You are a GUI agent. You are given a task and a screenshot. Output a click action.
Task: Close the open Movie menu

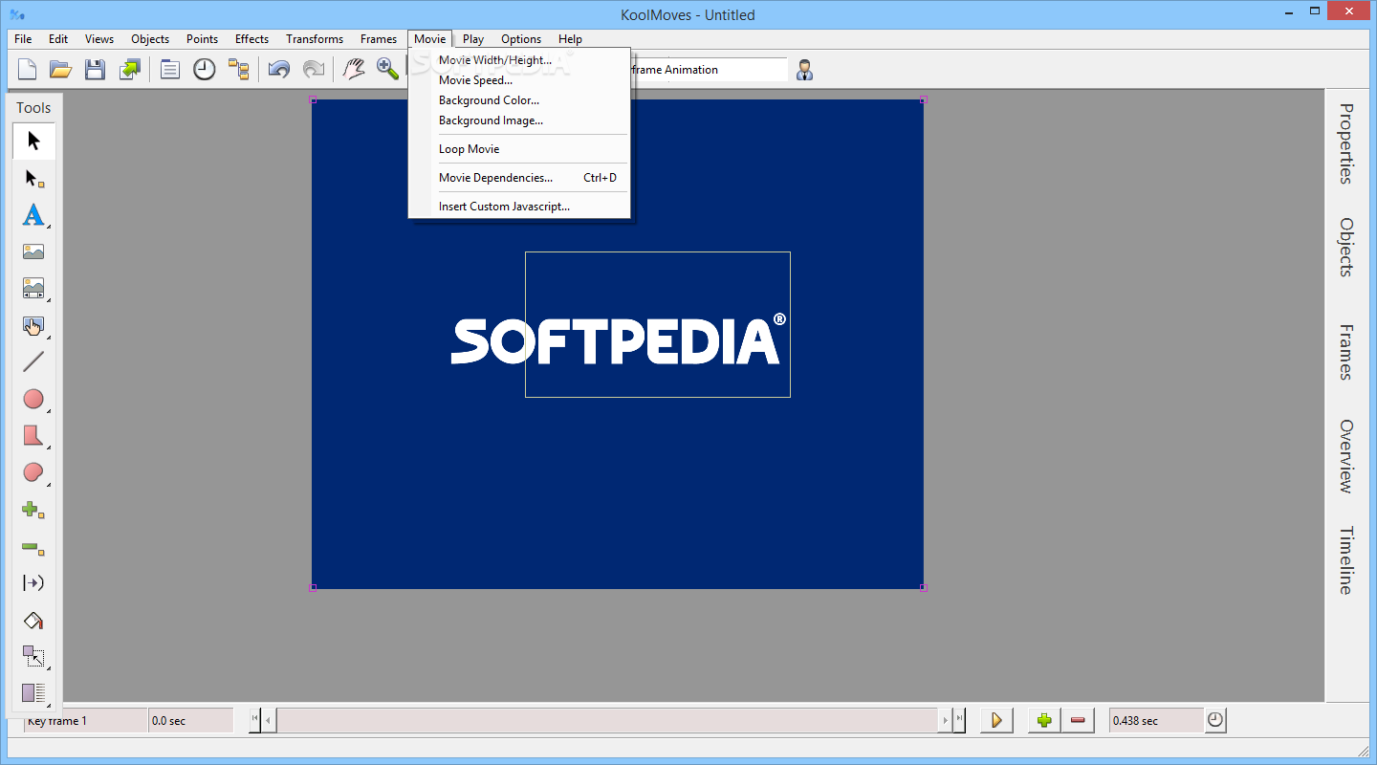429,39
